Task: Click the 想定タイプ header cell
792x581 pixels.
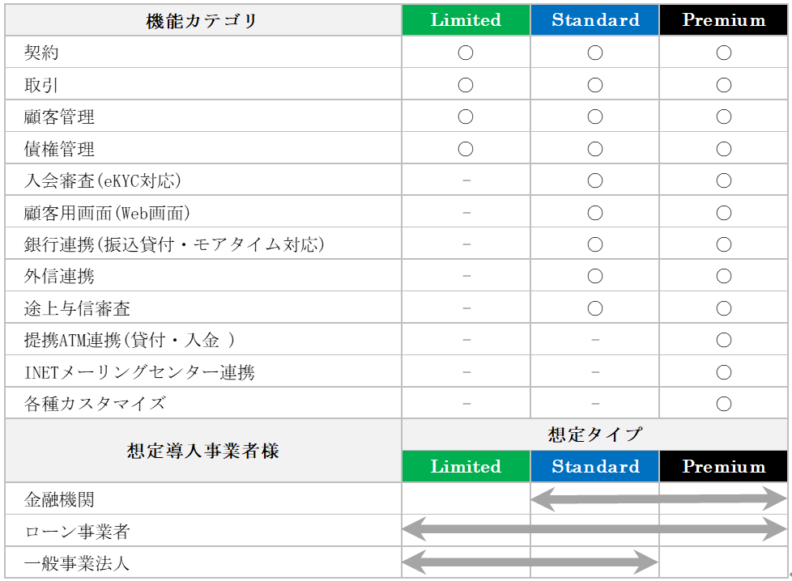Action: click(x=595, y=435)
